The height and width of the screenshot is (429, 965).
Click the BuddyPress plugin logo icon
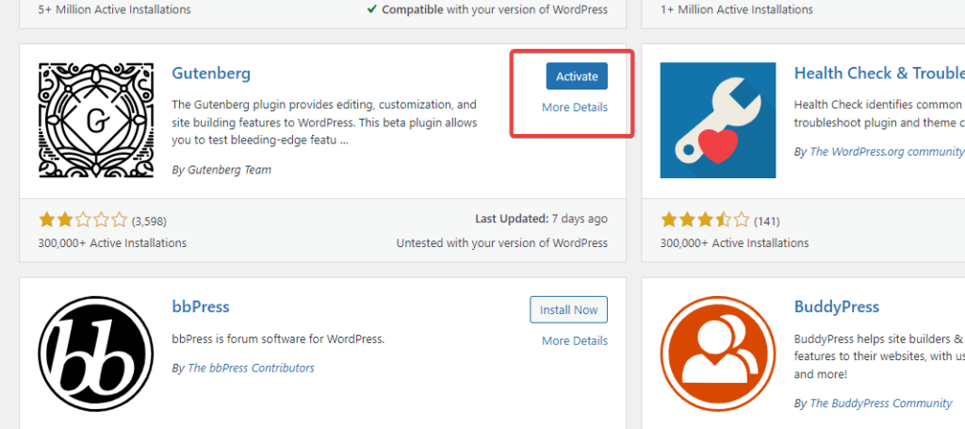(x=717, y=354)
